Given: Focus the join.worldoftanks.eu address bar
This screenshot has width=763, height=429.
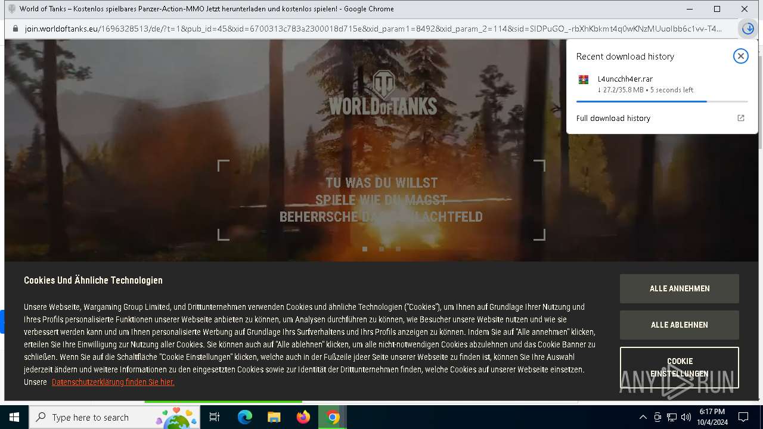Looking at the screenshot, I should coord(373,29).
